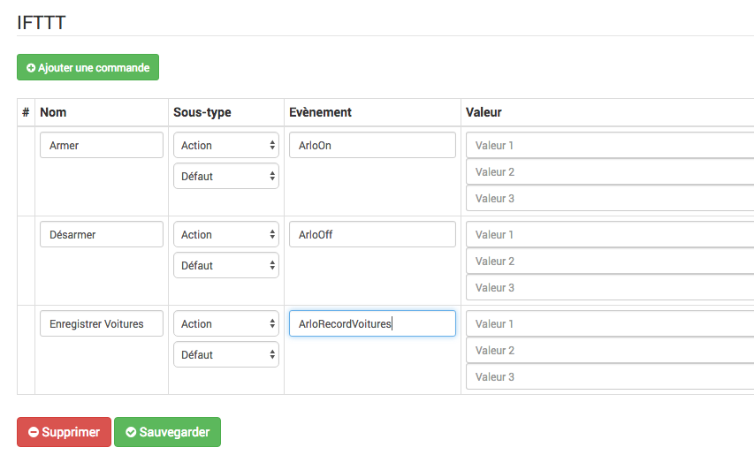Open Défaut dropdown for Armer row
754x455 pixels.
(x=226, y=176)
